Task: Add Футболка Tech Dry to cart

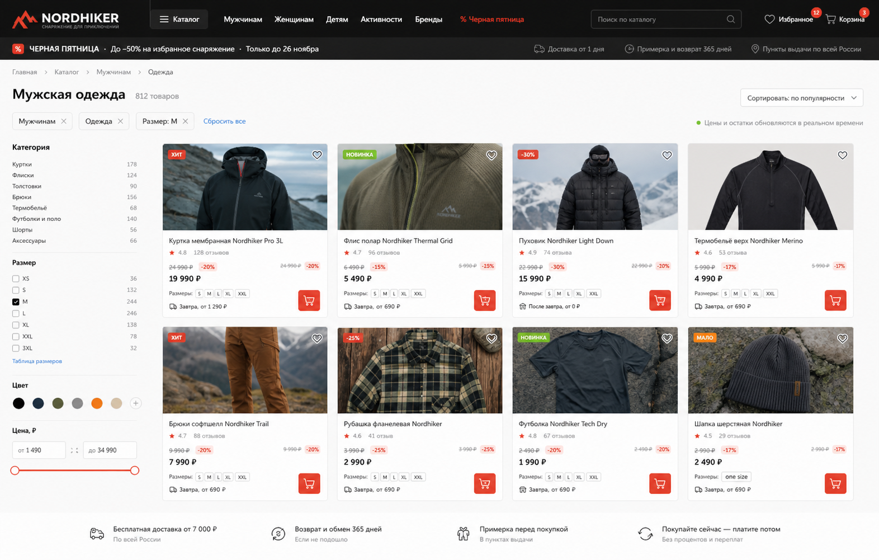Action: tap(660, 483)
